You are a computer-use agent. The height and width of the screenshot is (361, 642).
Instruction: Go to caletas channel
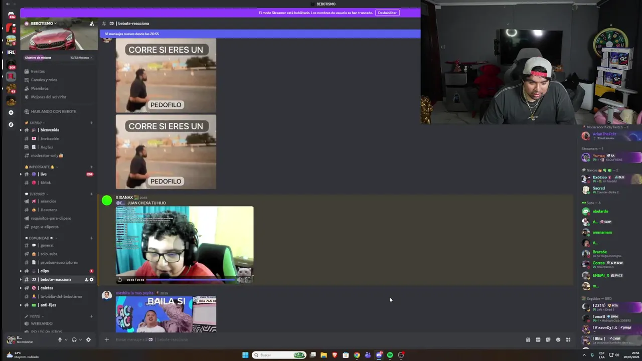pos(59,288)
